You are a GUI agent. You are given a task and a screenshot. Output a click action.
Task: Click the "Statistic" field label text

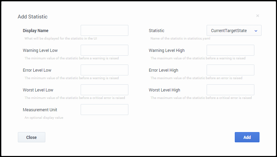click(x=157, y=31)
